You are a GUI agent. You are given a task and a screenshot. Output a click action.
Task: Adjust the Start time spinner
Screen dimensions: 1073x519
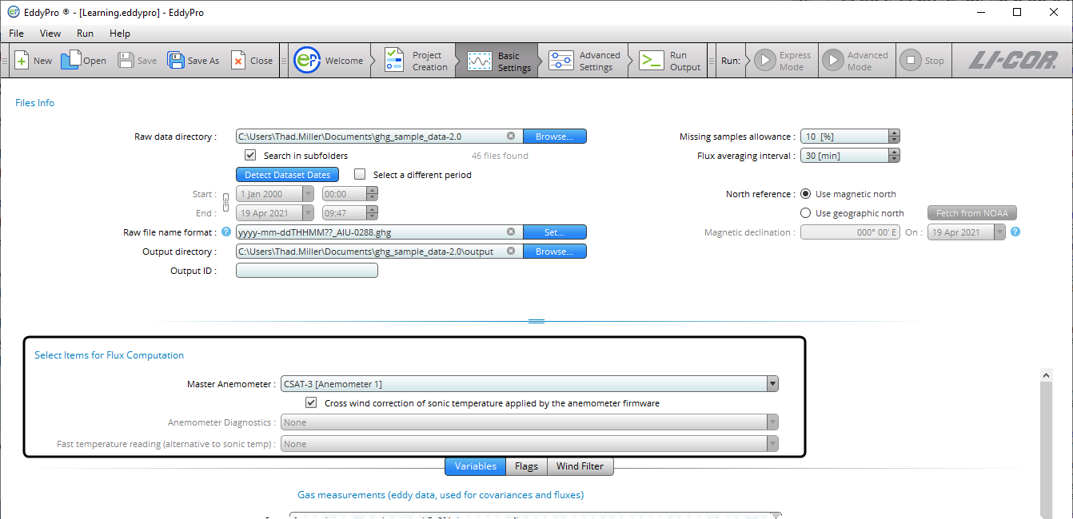(x=372, y=194)
